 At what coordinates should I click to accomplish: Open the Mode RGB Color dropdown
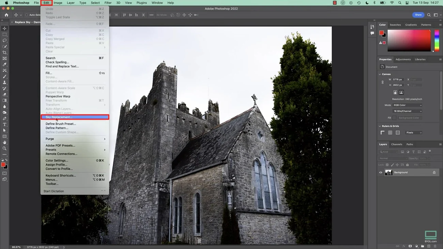click(x=407, y=105)
